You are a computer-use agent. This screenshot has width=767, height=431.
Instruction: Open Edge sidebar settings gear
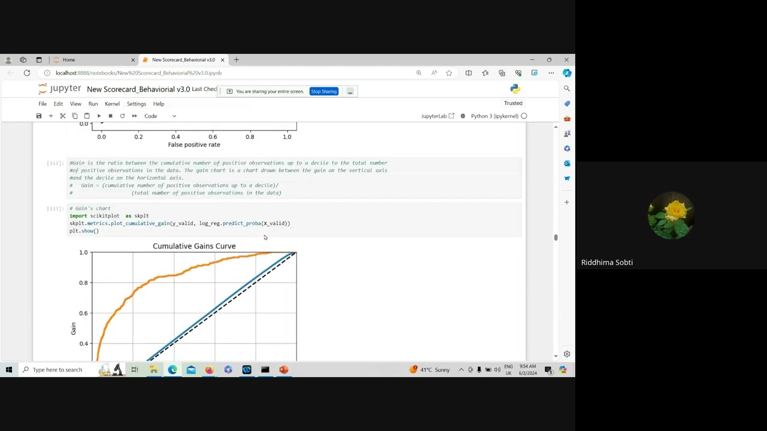click(567, 354)
